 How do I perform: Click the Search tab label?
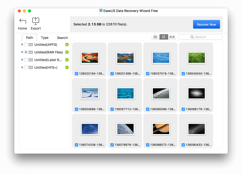point(62,37)
